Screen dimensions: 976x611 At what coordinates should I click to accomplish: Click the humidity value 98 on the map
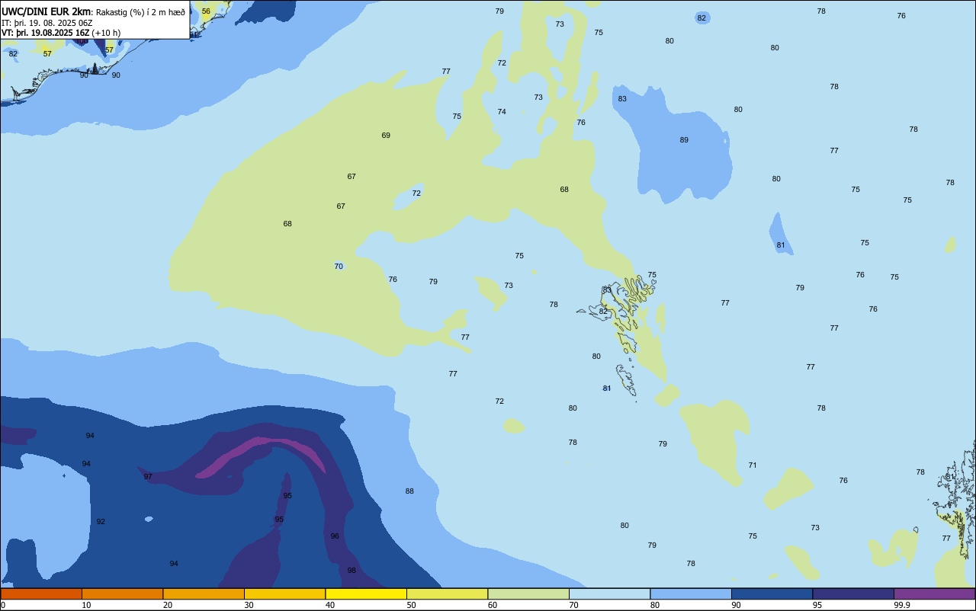coord(352,571)
